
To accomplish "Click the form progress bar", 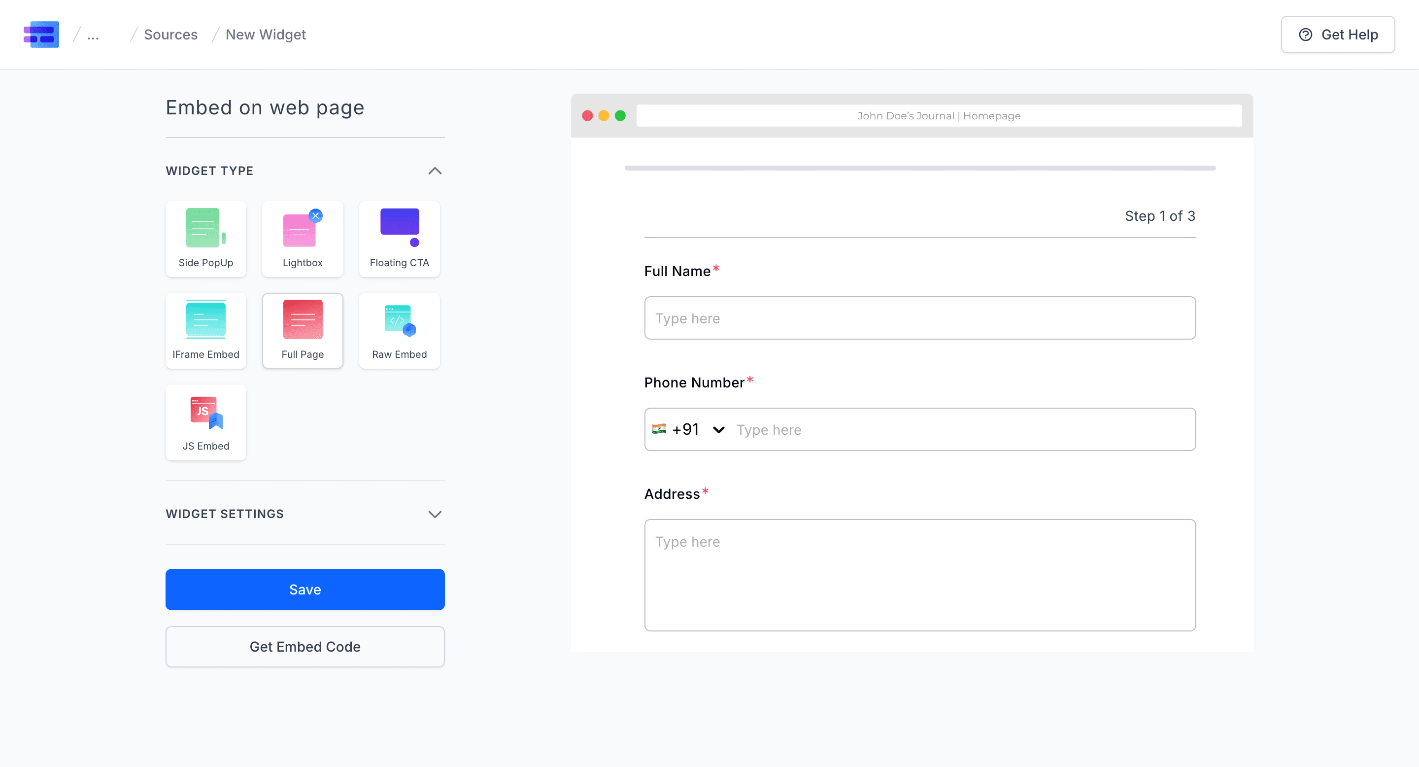I will point(920,168).
